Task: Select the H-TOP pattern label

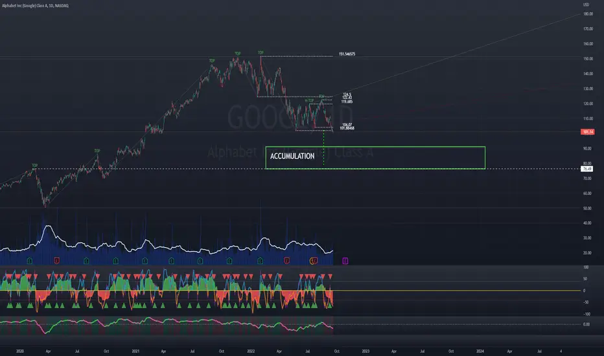Action: [x=309, y=101]
